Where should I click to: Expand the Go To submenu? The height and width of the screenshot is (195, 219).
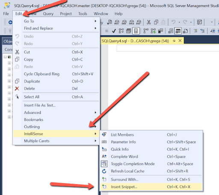point(56,21)
